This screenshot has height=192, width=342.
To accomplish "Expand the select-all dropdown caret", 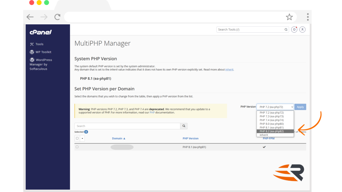I will tap(82, 138).
